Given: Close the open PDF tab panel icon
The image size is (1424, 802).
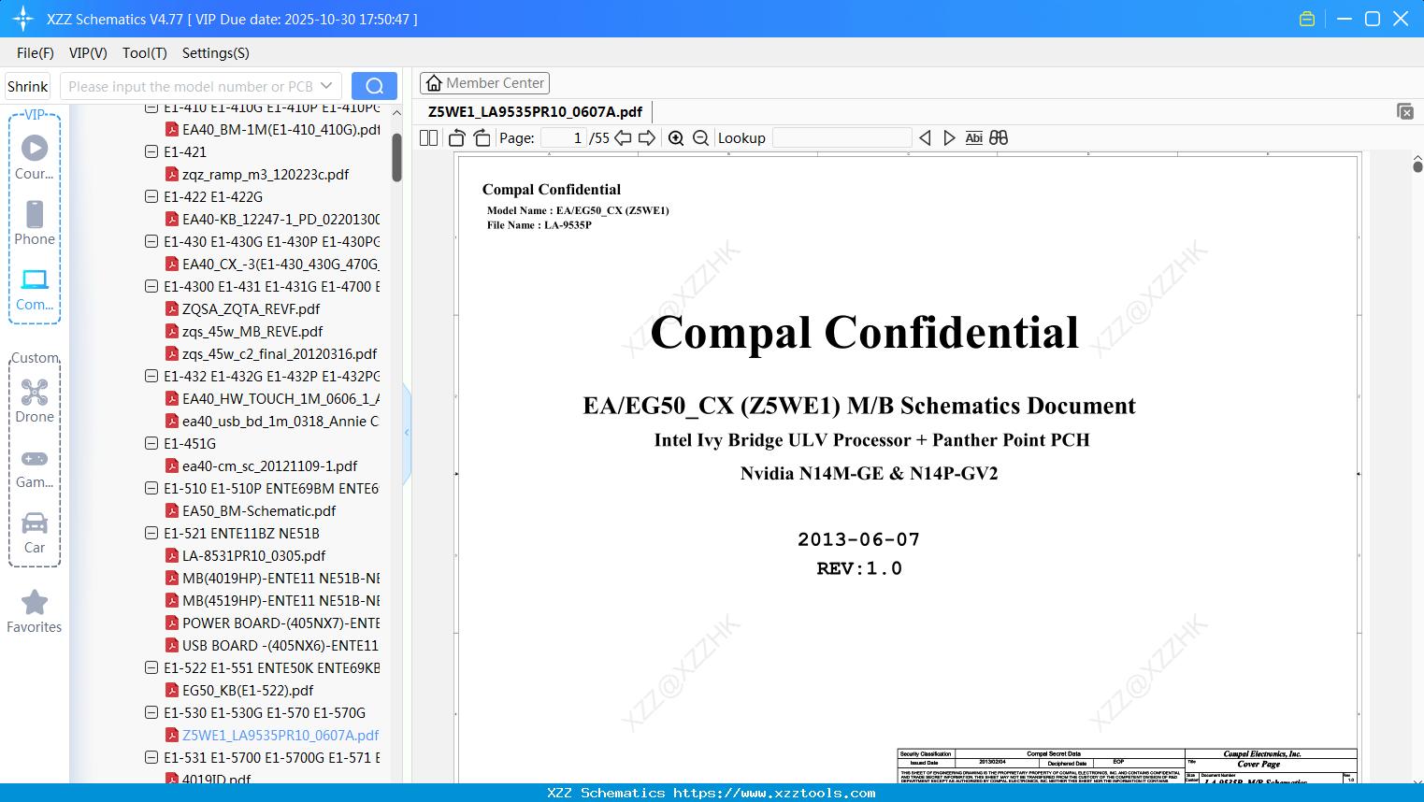Looking at the screenshot, I should (1405, 111).
